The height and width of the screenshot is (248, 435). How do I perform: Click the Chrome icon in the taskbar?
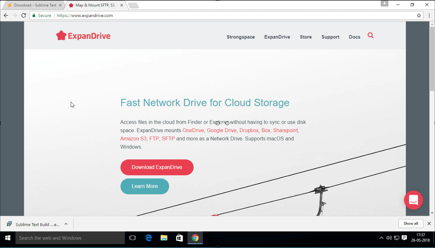pyautogui.click(x=195, y=238)
